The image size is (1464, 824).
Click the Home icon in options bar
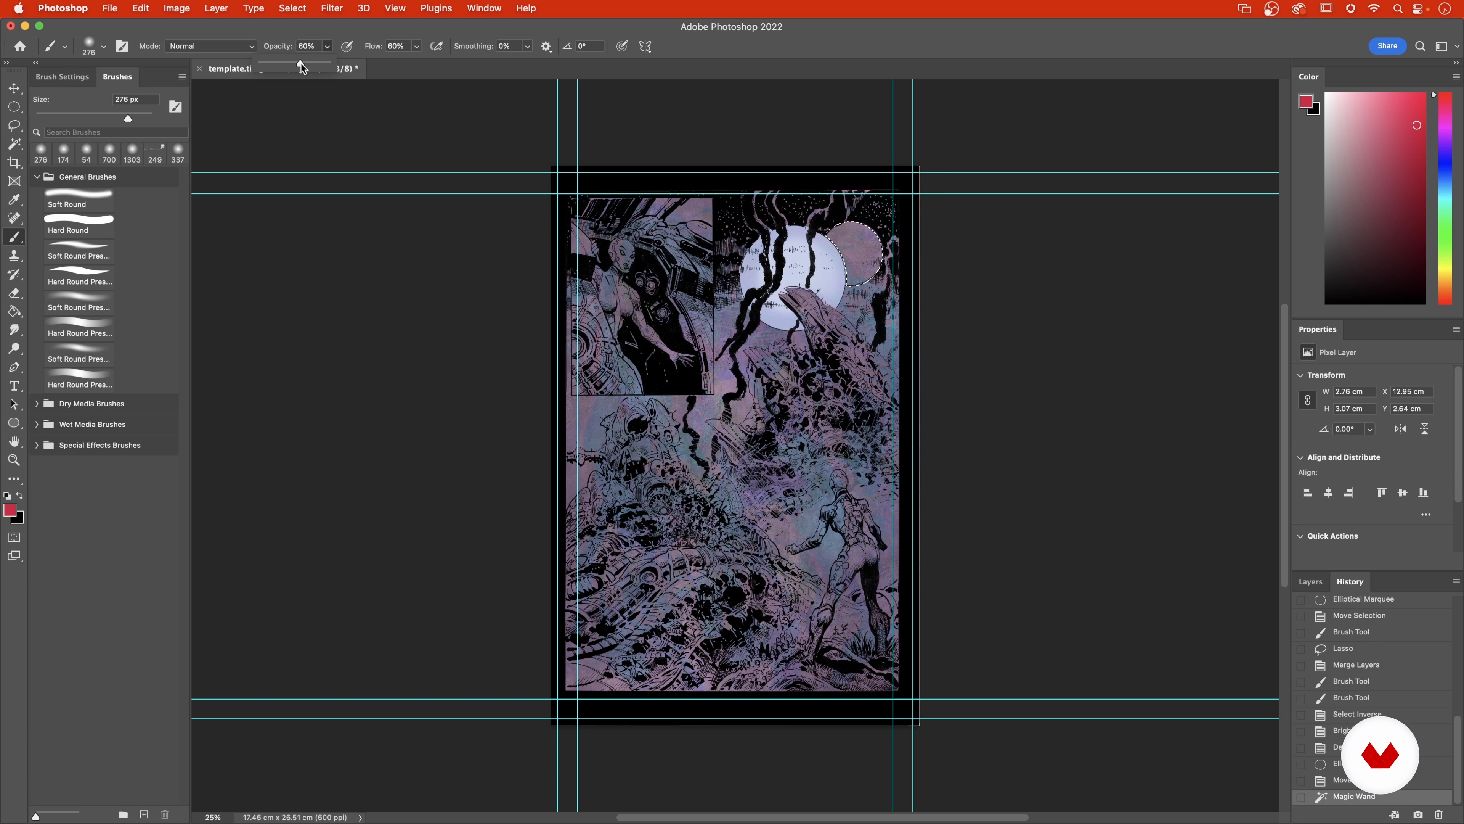click(x=20, y=46)
